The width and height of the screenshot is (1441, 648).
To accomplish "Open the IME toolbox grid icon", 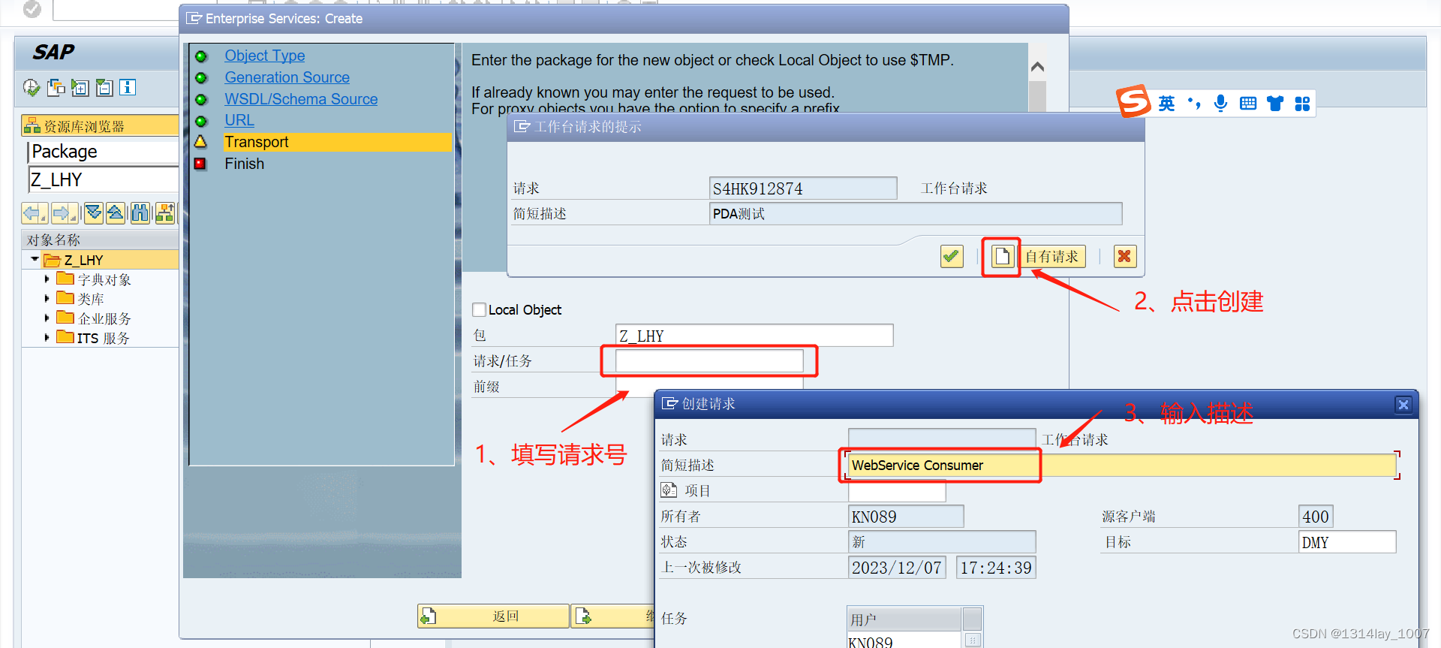I will point(1302,104).
